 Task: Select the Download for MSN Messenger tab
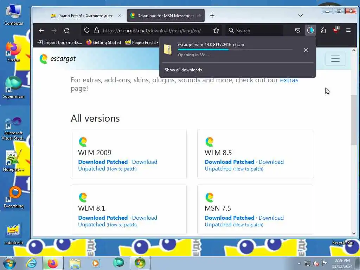[165, 15]
